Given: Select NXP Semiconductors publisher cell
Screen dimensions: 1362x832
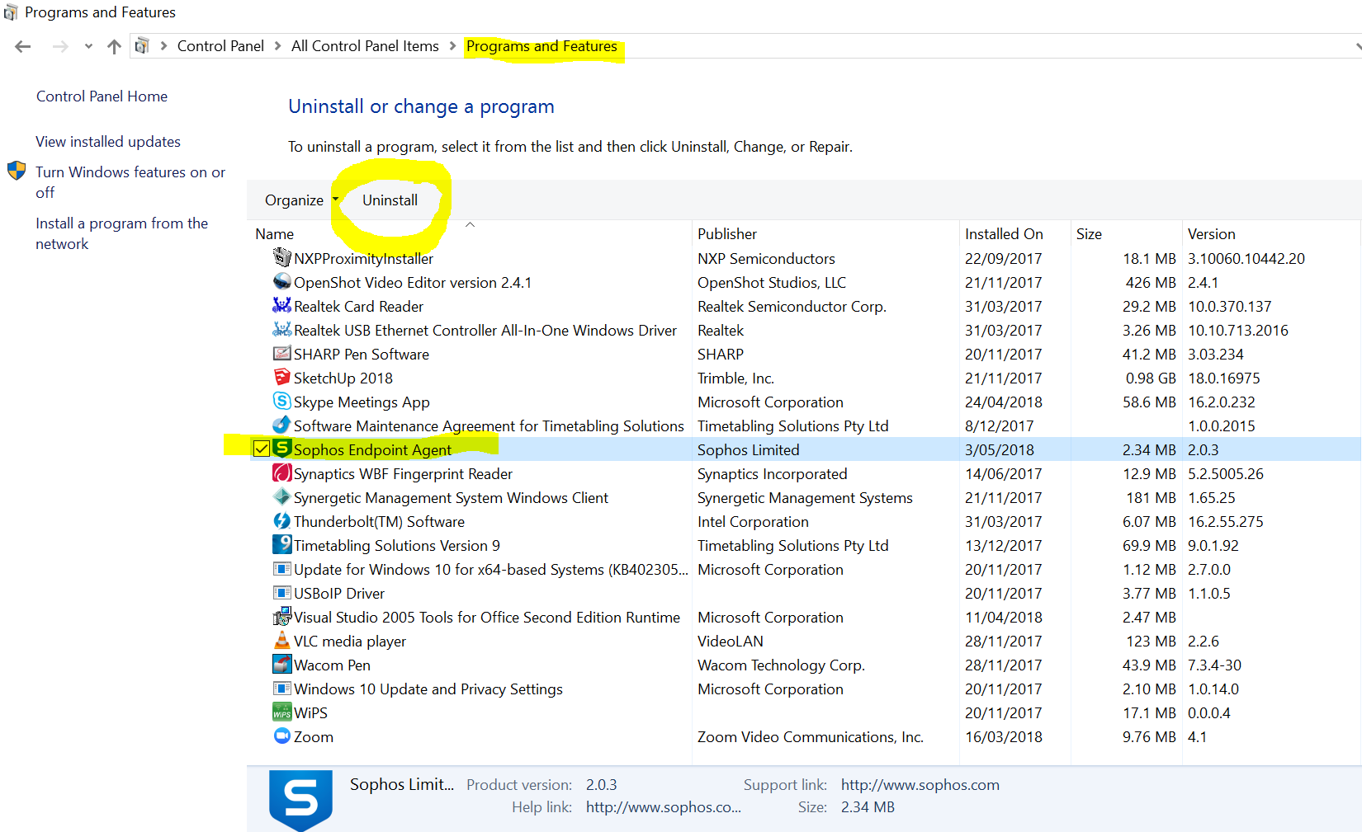Looking at the screenshot, I should click(766, 259).
